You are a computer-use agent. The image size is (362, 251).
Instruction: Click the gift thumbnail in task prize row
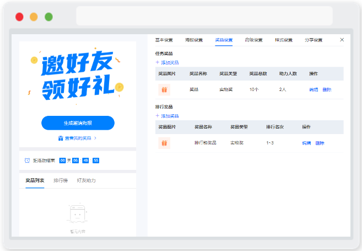coord(164,90)
